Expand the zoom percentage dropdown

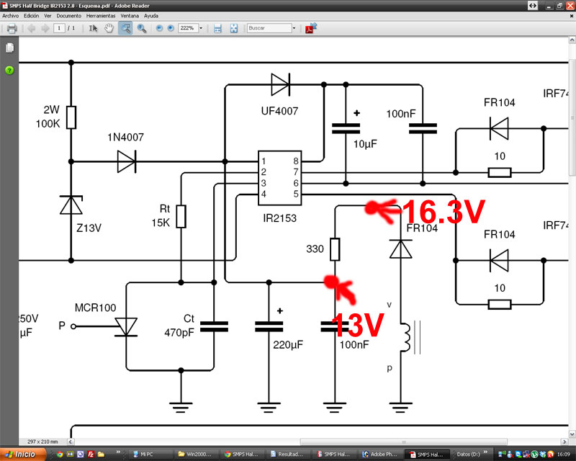coord(201,28)
